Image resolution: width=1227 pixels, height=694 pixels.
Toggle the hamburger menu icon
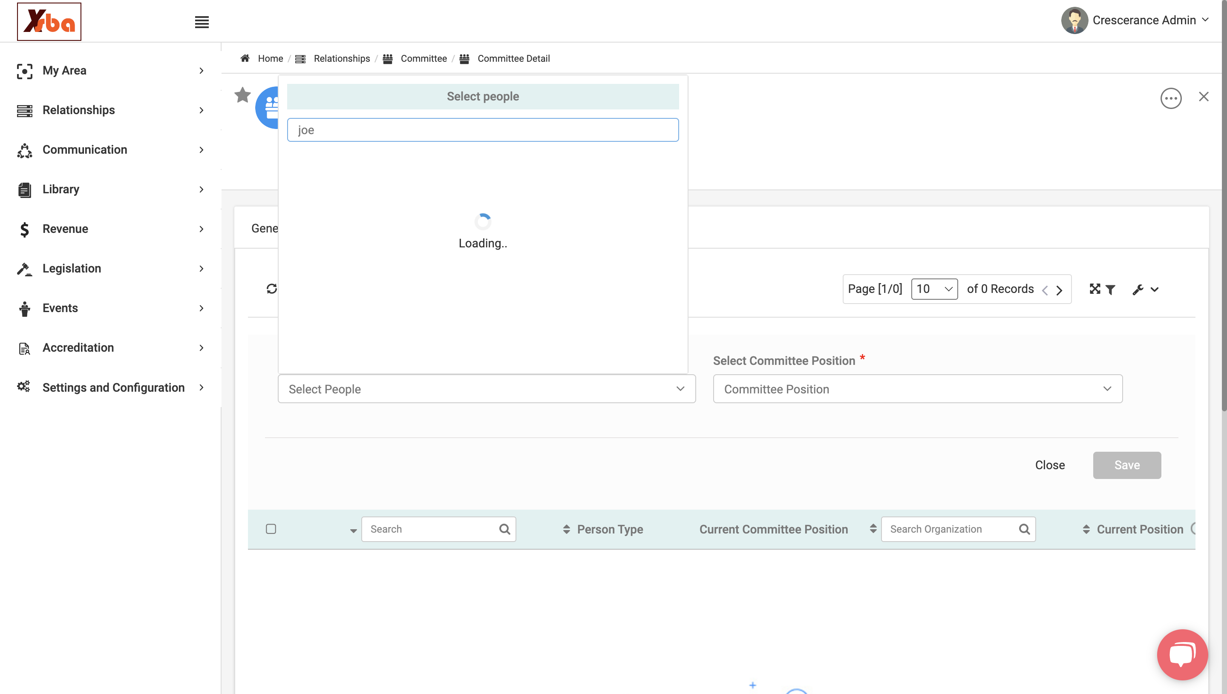[202, 22]
